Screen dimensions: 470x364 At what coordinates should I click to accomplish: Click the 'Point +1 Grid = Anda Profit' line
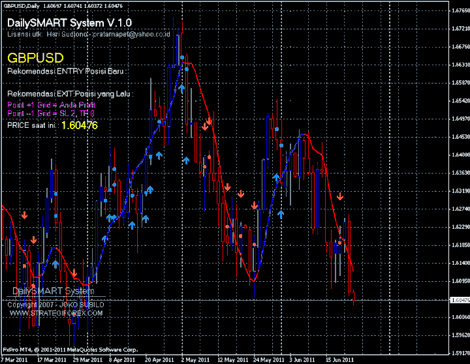pos(52,105)
